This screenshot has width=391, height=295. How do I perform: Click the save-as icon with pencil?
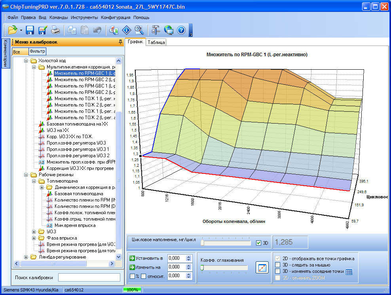(x=42, y=30)
